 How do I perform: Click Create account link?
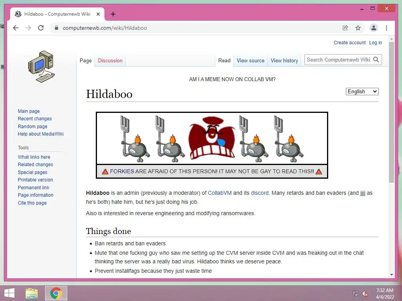point(350,43)
